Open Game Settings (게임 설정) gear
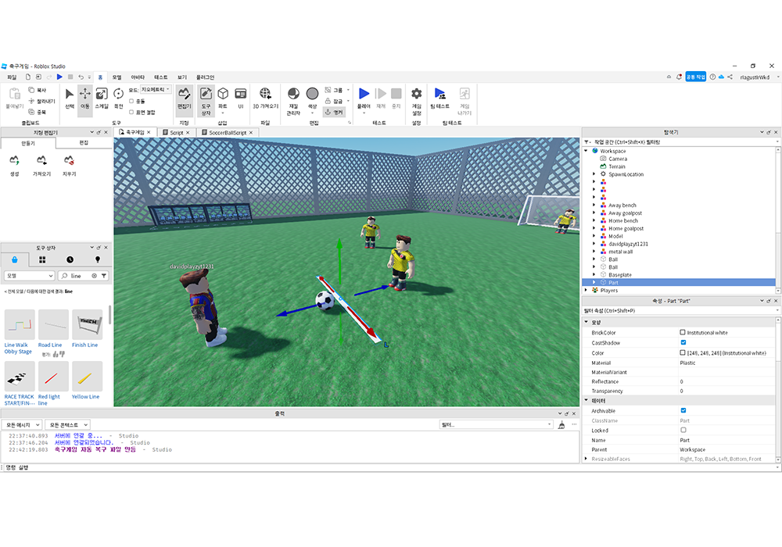 click(x=417, y=101)
